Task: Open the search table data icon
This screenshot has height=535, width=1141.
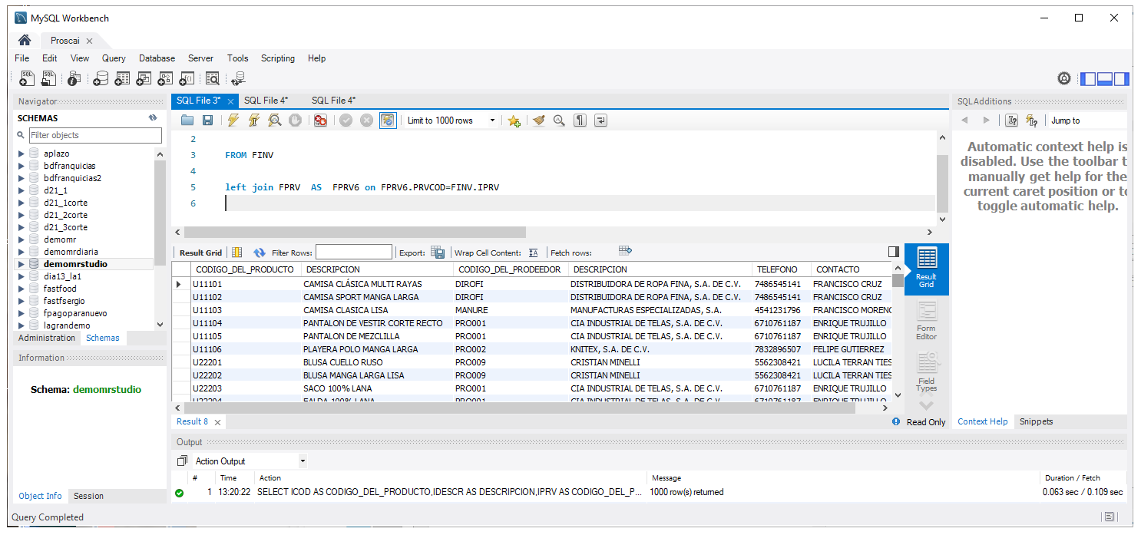Action: [213, 78]
